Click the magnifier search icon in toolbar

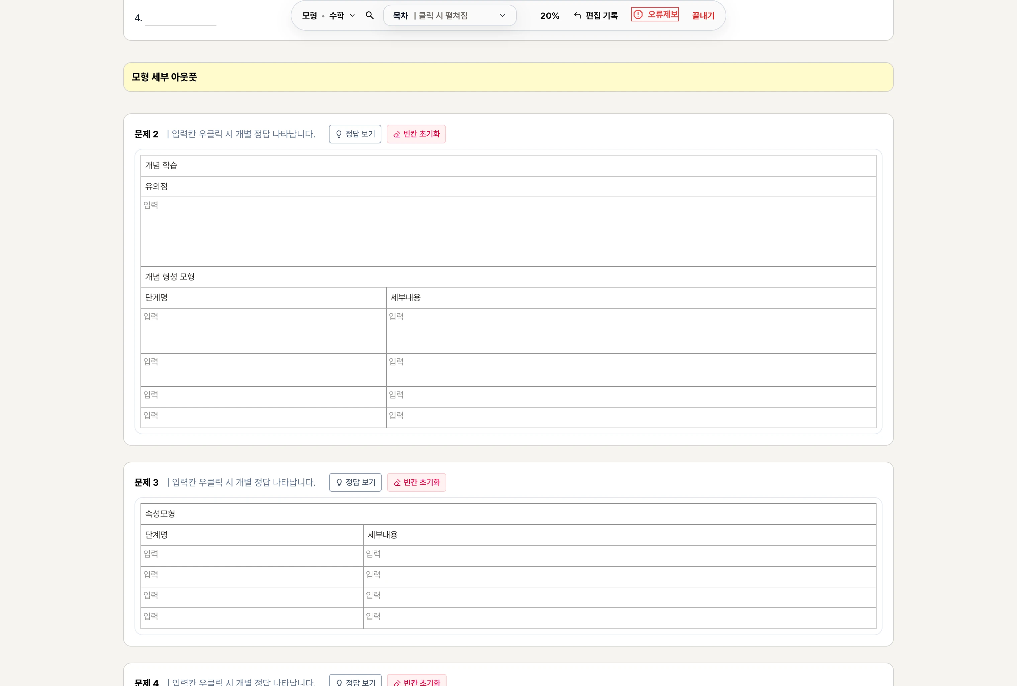point(369,16)
